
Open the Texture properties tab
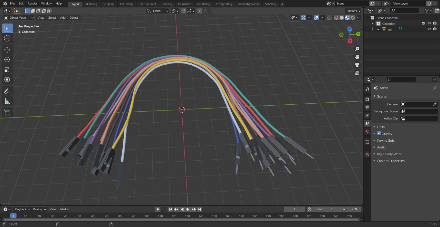click(x=367, y=154)
